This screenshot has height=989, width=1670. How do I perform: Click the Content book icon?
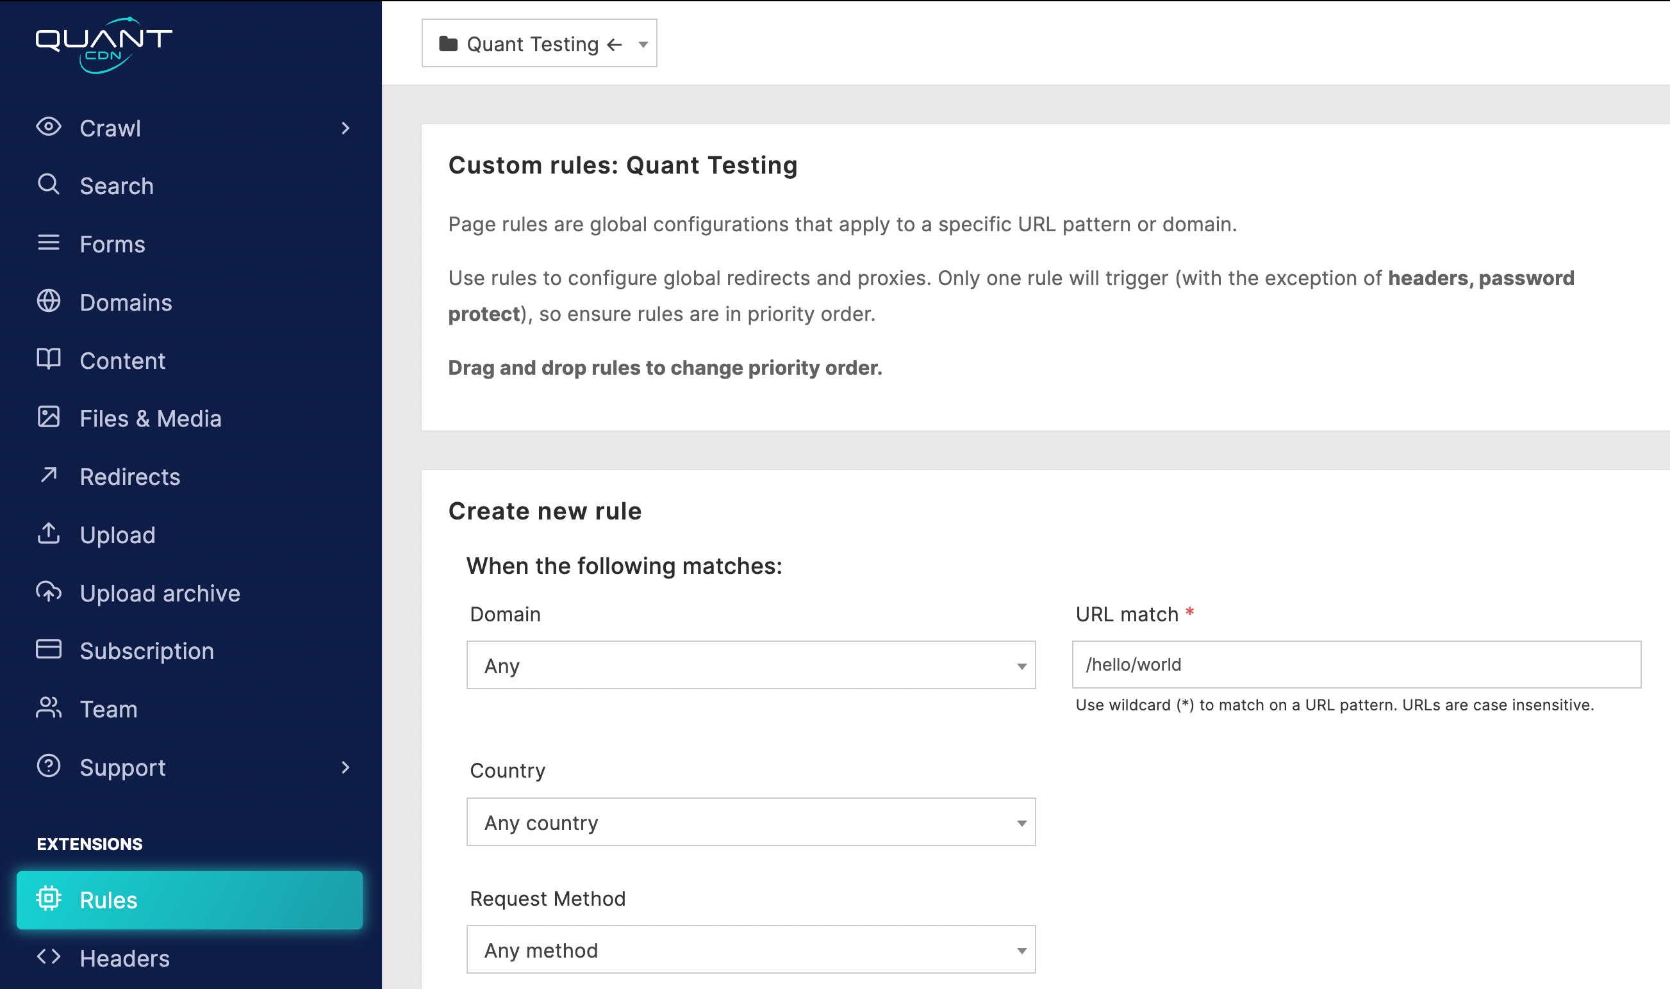(x=48, y=360)
